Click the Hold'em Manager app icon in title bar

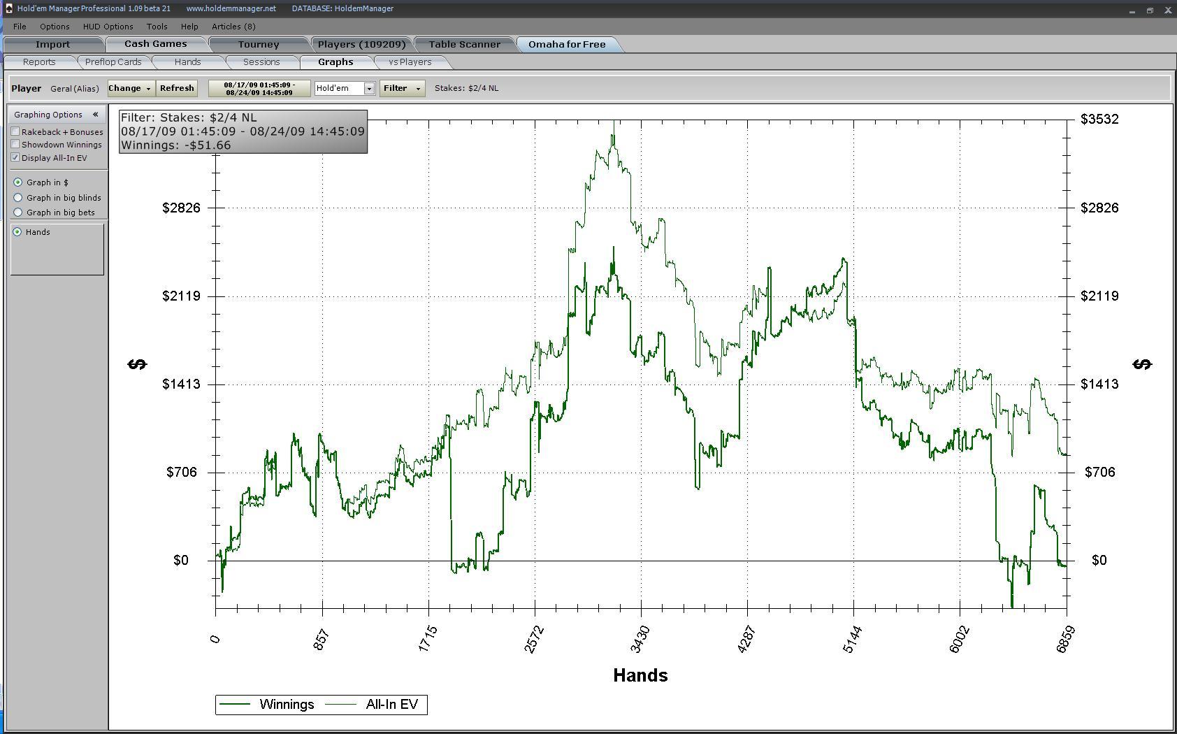8,8
